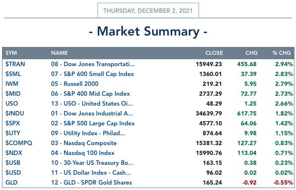Sort by the % CHG column header

point(282,53)
